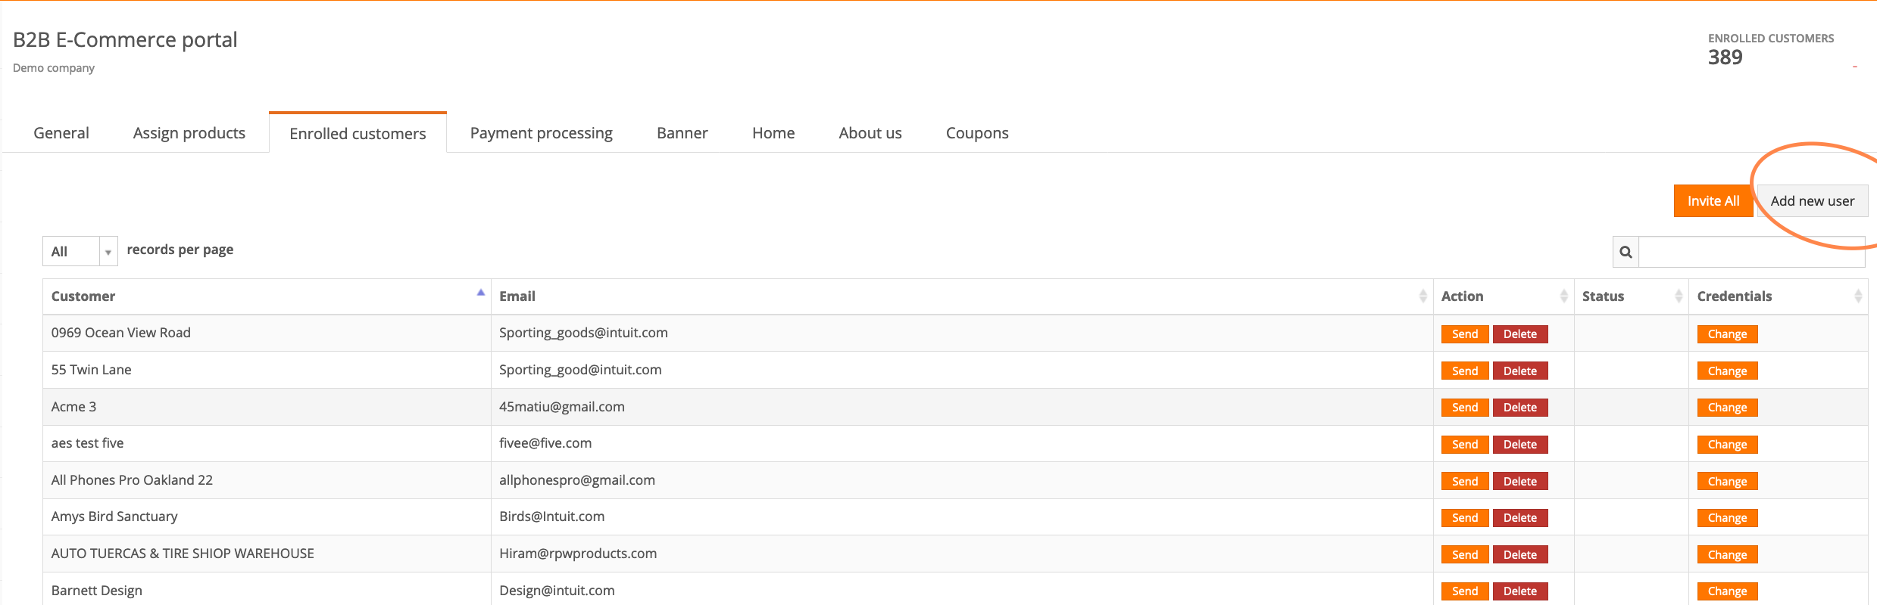The height and width of the screenshot is (605, 1877).
Task: Send invite to 0969 Ocean View Road
Action: point(1464,334)
